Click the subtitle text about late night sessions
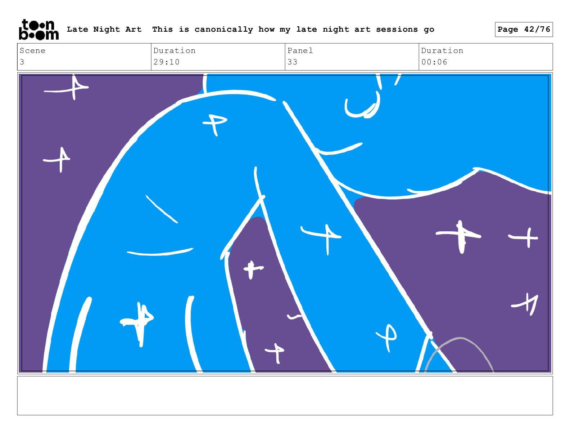Image resolution: width=570 pixels, height=441 pixels. [x=293, y=30]
